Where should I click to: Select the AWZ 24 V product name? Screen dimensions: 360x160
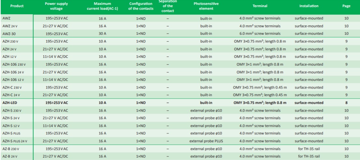(x=10, y=26)
